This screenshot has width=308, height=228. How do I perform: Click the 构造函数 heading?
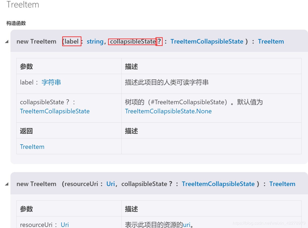point(16,23)
